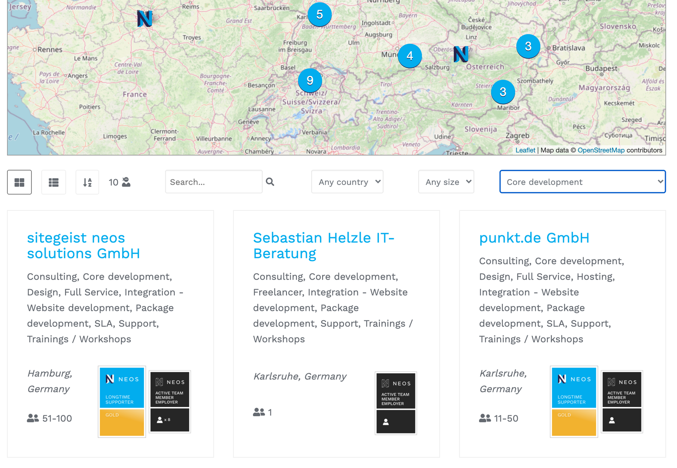The image size is (677, 468).
Task: Click punkt.de services description text
Action: coord(551,300)
